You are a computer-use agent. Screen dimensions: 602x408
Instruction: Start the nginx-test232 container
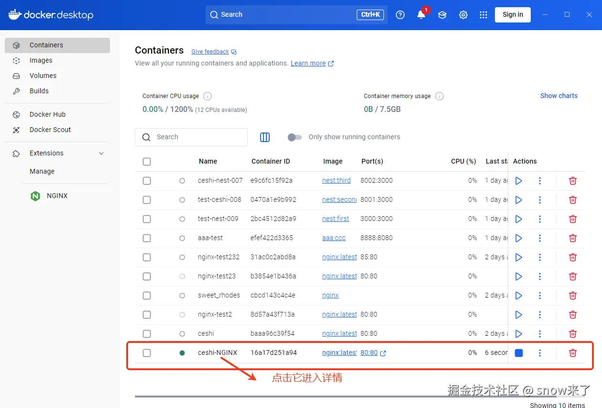point(518,257)
